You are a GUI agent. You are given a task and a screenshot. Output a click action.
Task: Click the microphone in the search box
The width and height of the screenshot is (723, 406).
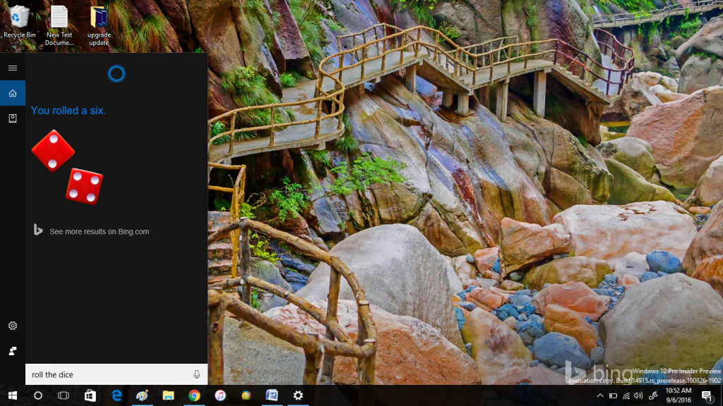(x=196, y=374)
